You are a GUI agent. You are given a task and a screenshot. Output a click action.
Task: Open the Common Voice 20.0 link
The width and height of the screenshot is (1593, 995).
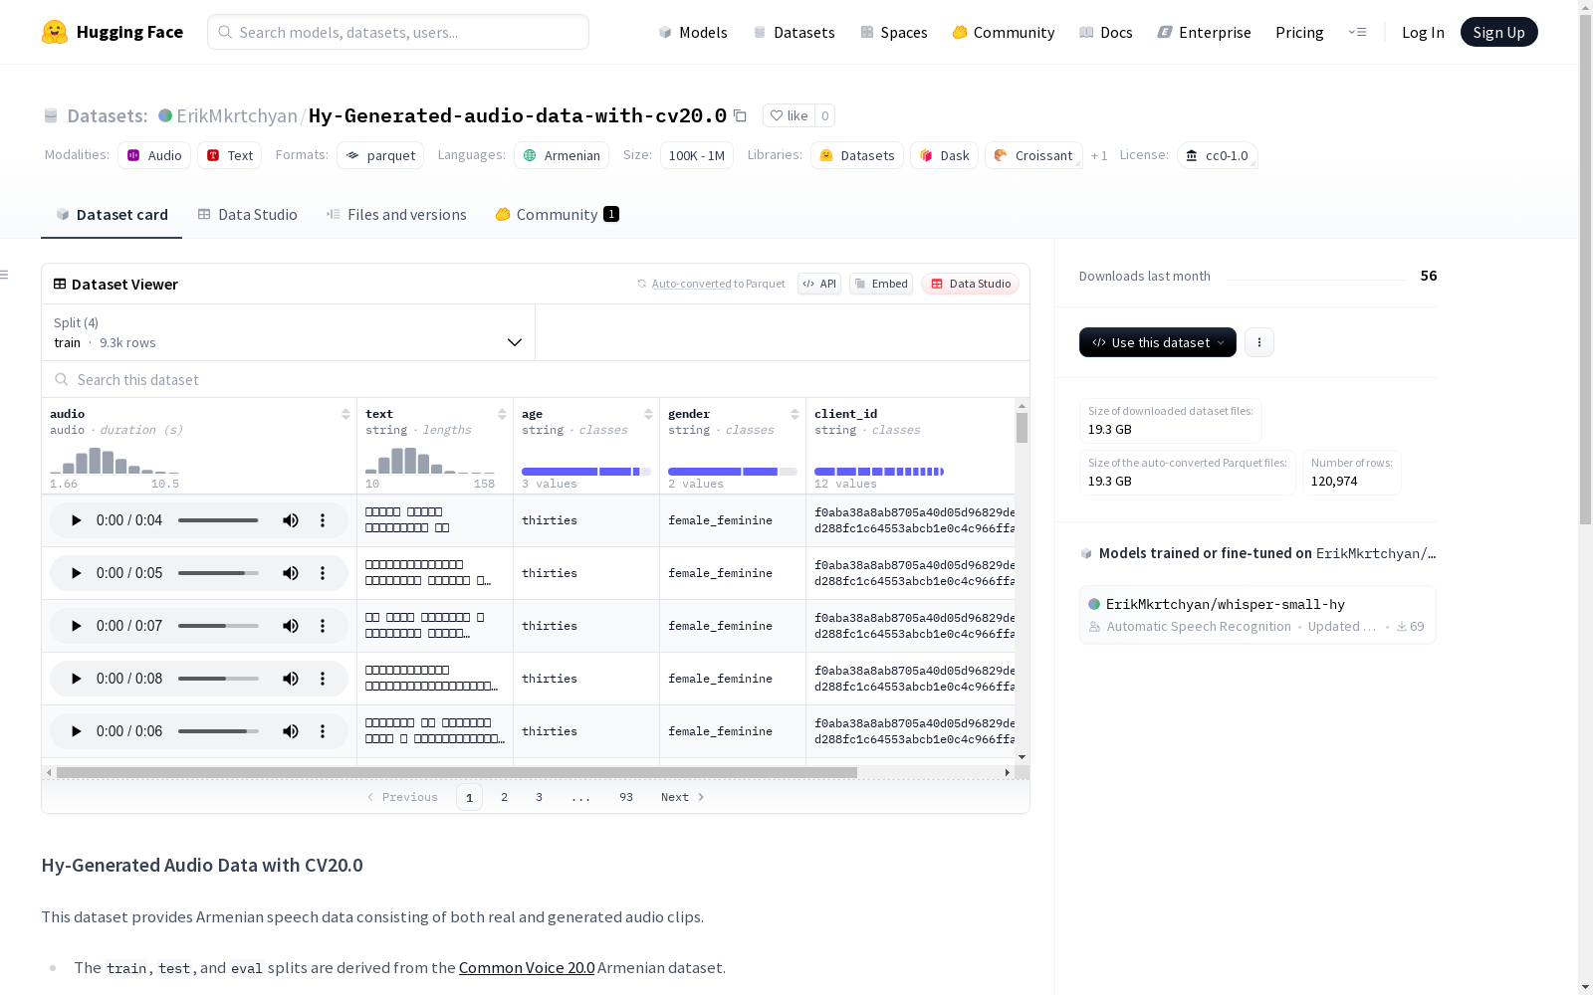527,968
